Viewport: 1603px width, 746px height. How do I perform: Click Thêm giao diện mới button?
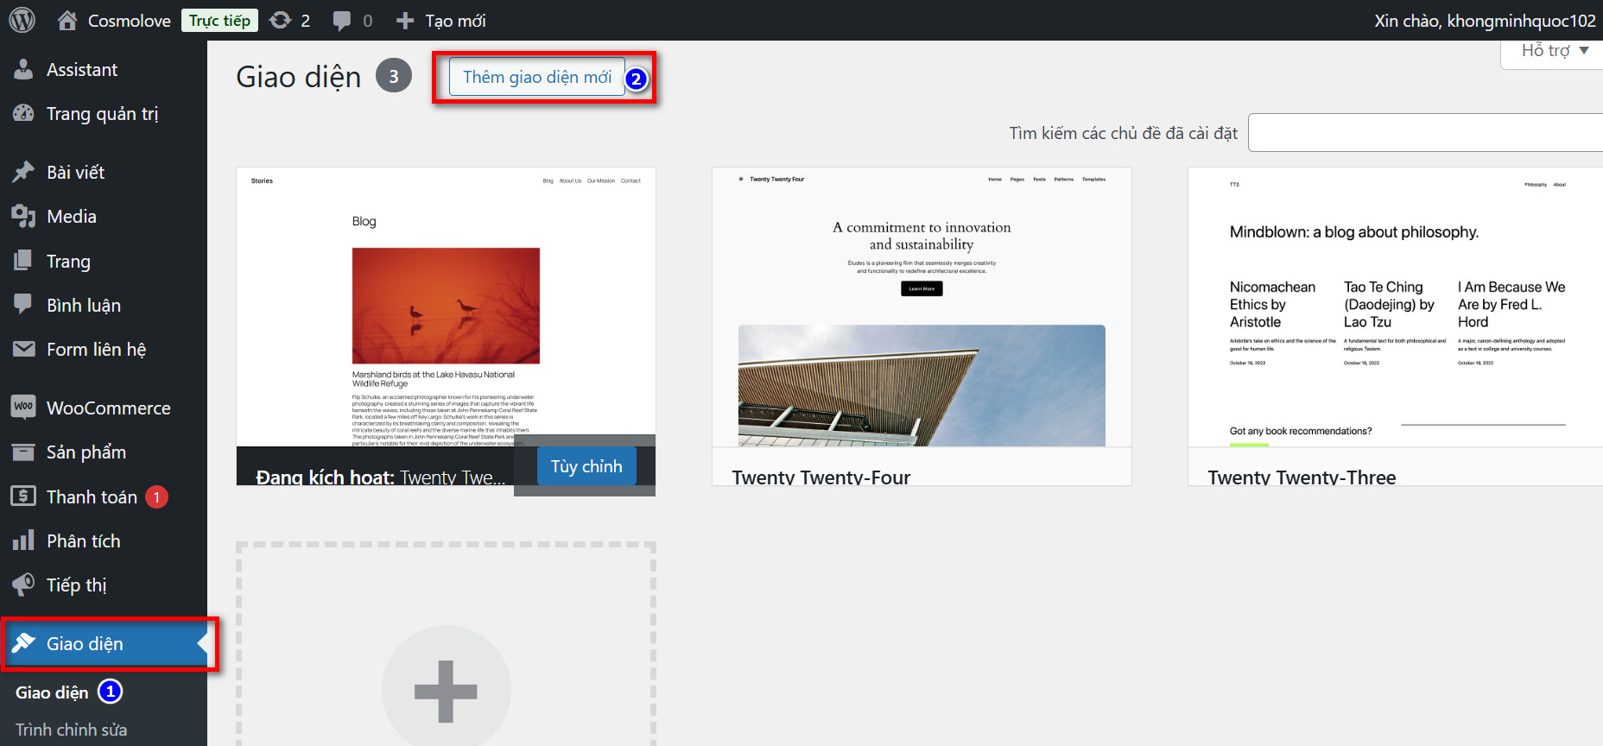537,77
